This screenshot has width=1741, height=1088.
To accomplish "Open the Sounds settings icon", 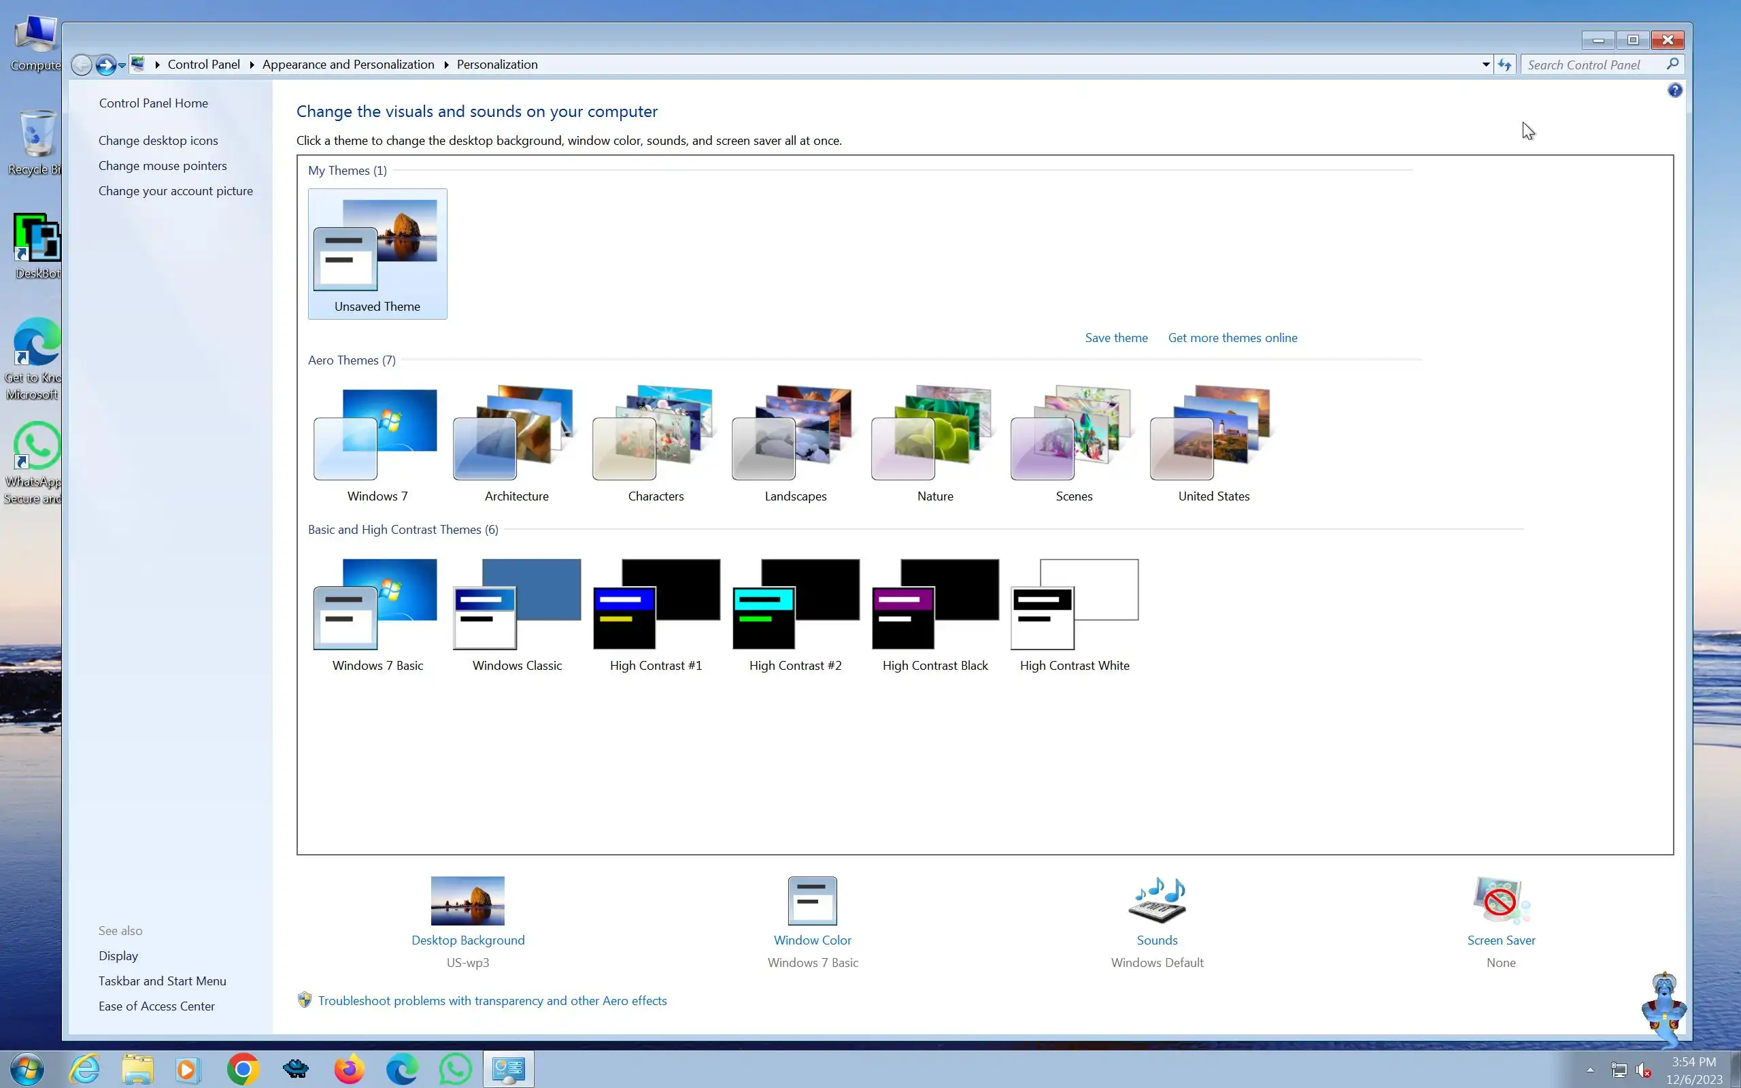I will point(1157,900).
